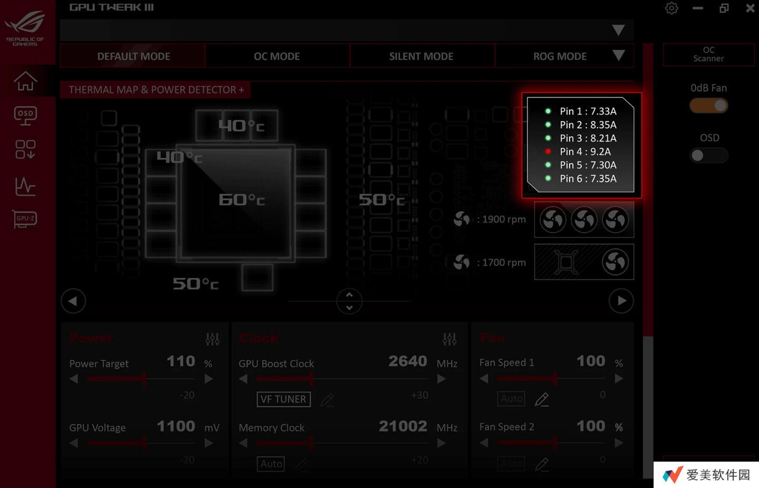This screenshot has width=759, height=488.
Task: Decrease Power Target with left arrow
Action: pyautogui.click(x=74, y=379)
